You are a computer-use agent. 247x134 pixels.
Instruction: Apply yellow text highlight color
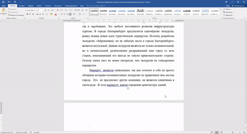(51, 14)
